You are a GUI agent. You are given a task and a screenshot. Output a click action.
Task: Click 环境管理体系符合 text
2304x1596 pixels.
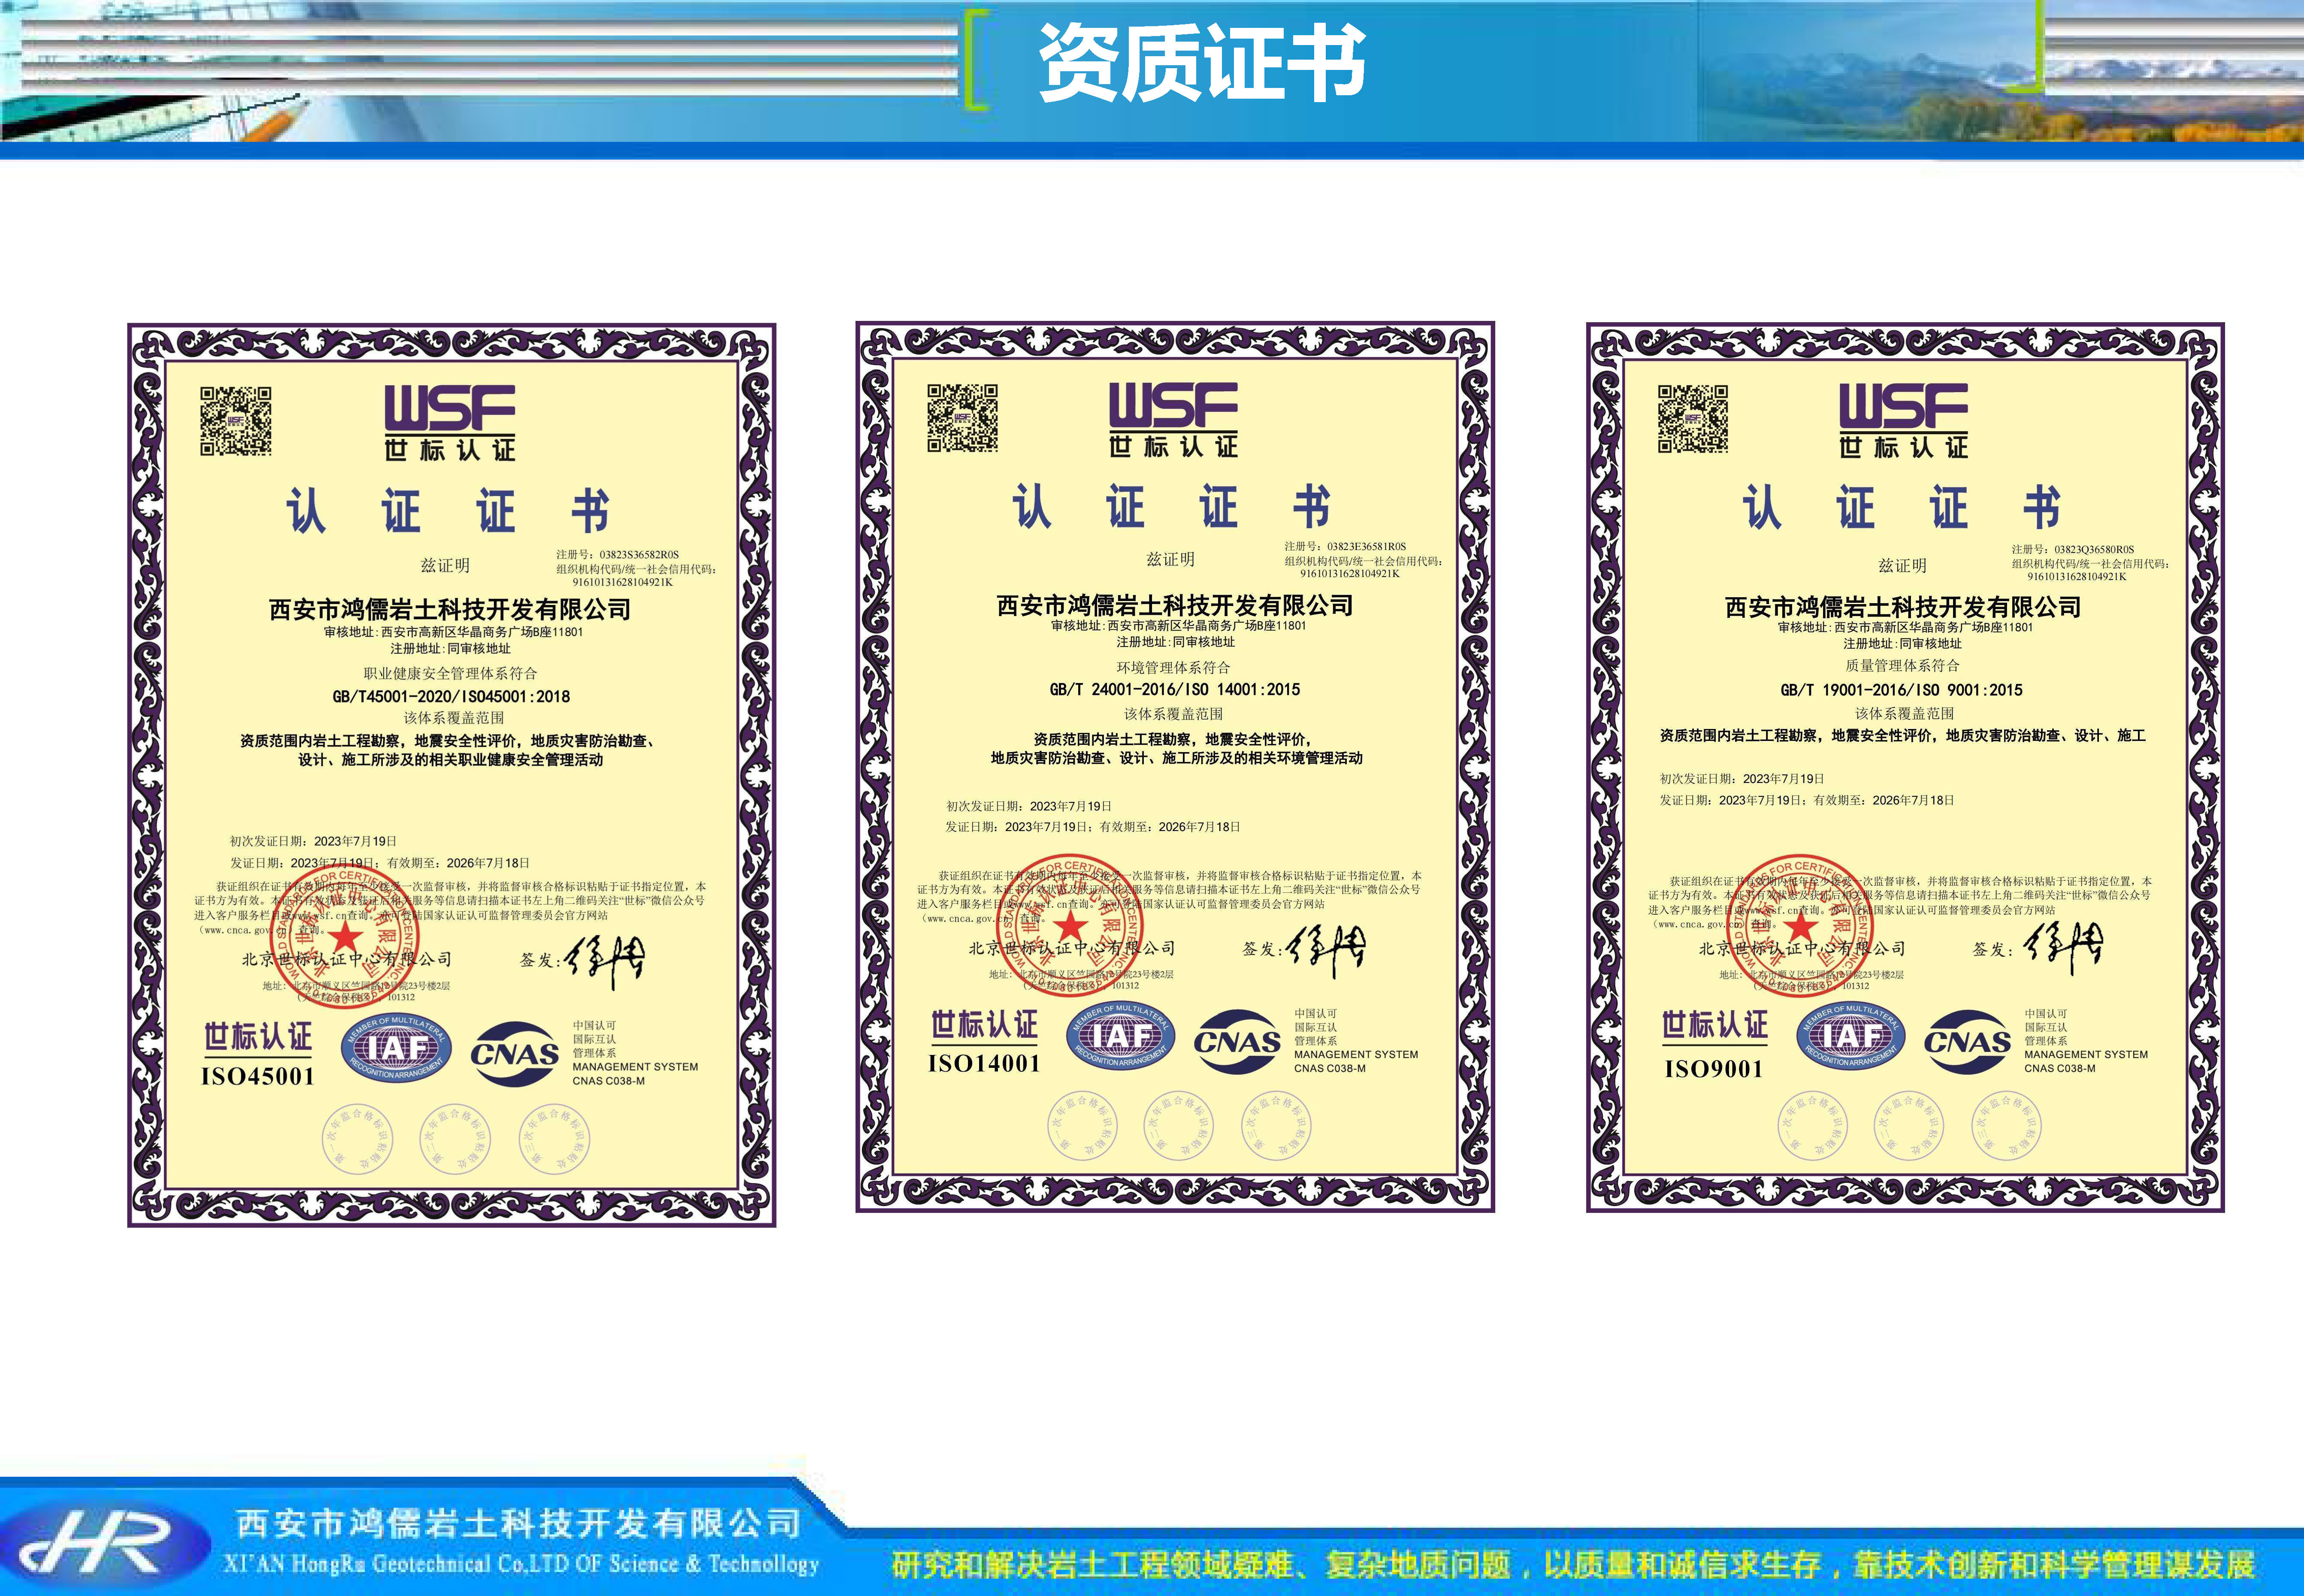point(1173,667)
